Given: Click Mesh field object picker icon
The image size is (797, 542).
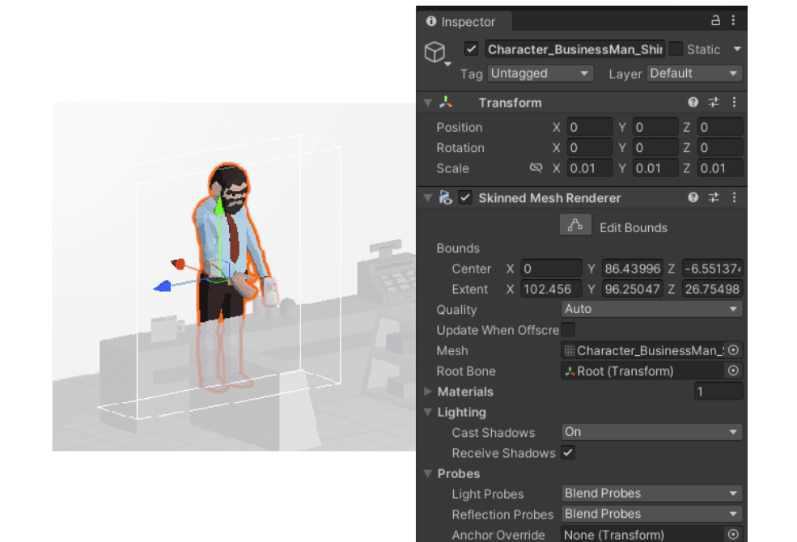Looking at the screenshot, I should (x=733, y=350).
